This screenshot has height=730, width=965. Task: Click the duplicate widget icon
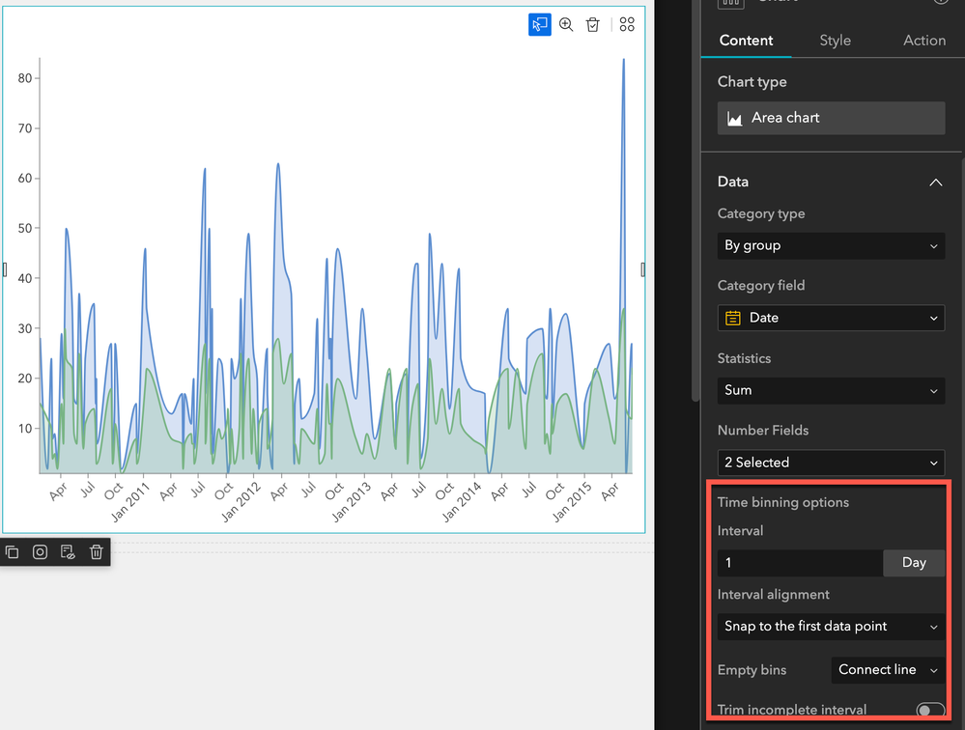(x=13, y=552)
